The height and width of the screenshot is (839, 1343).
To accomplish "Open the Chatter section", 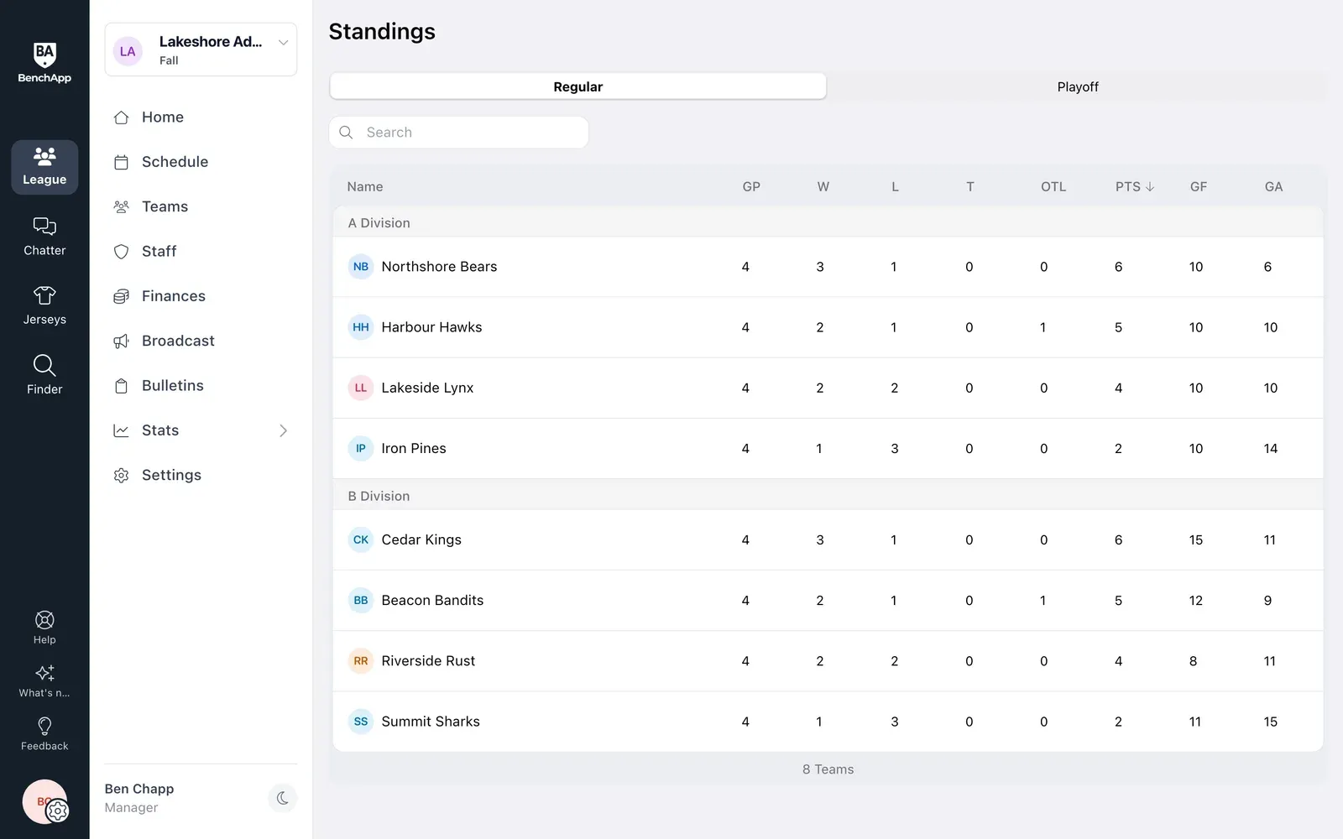I will 44,237.
